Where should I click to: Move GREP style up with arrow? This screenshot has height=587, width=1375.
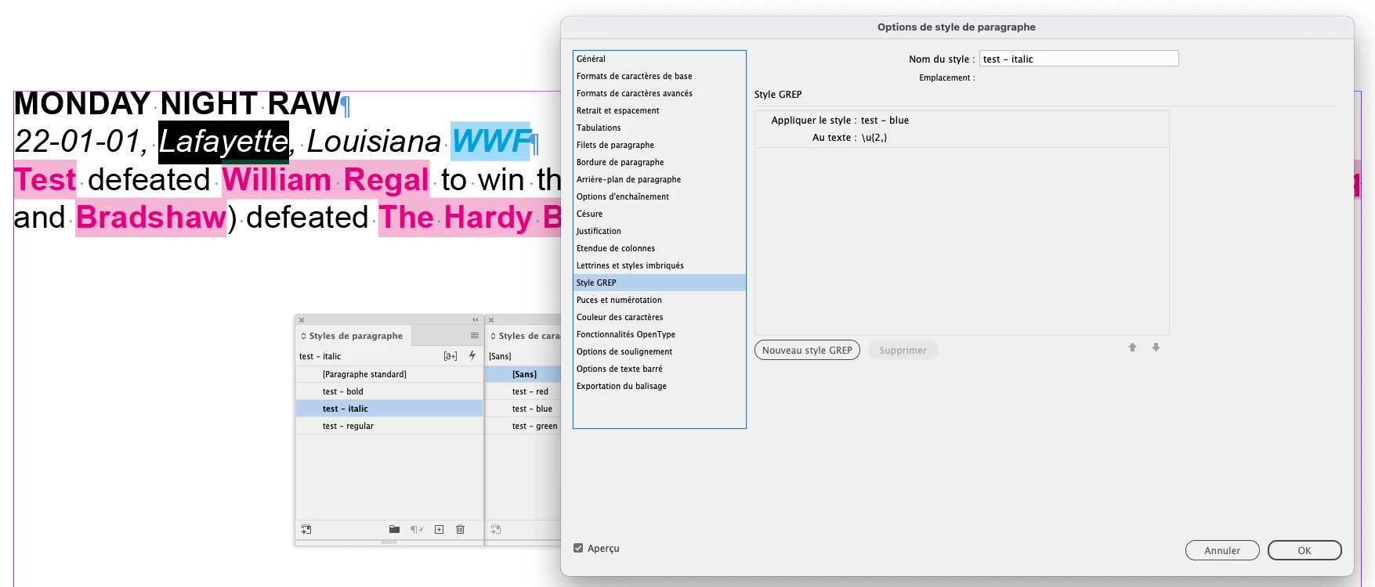click(x=1132, y=348)
